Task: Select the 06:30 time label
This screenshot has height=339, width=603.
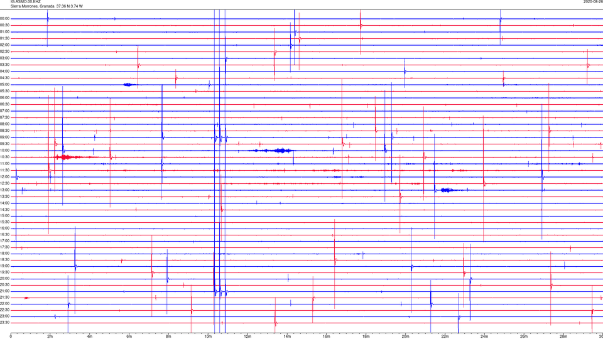Action: tap(4, 104)
